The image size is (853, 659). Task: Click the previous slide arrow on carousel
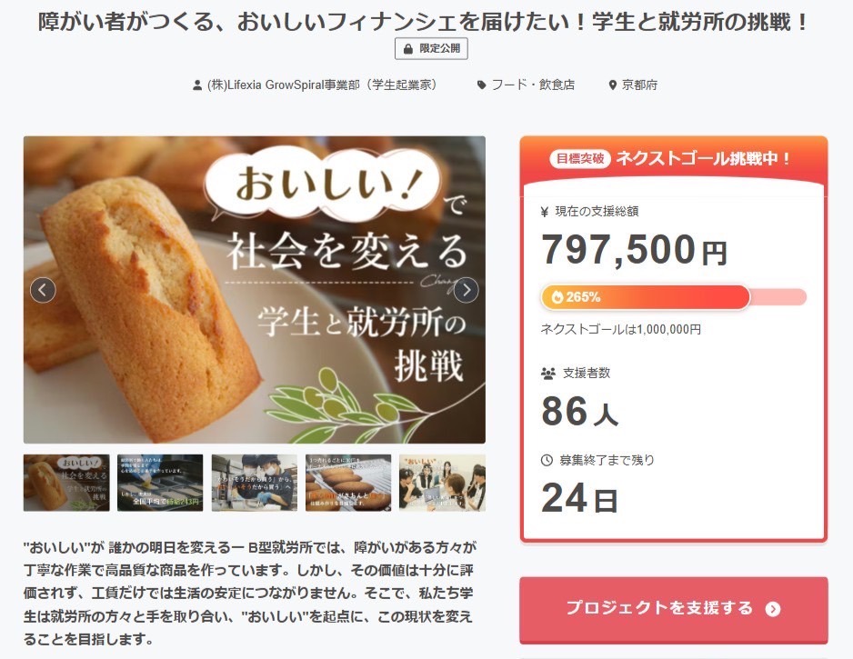pyautogui.click(x=43, y=290)
